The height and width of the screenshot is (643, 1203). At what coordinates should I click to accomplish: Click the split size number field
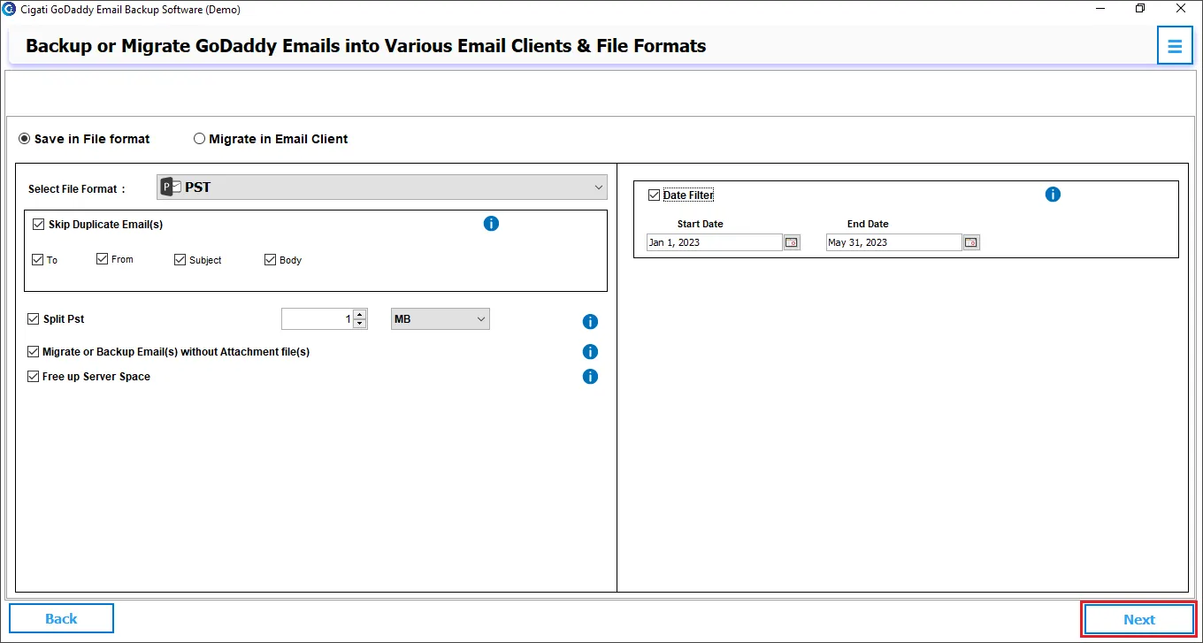pos(318,319)
